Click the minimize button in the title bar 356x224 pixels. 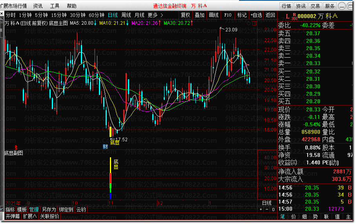[x=342, y=6]
